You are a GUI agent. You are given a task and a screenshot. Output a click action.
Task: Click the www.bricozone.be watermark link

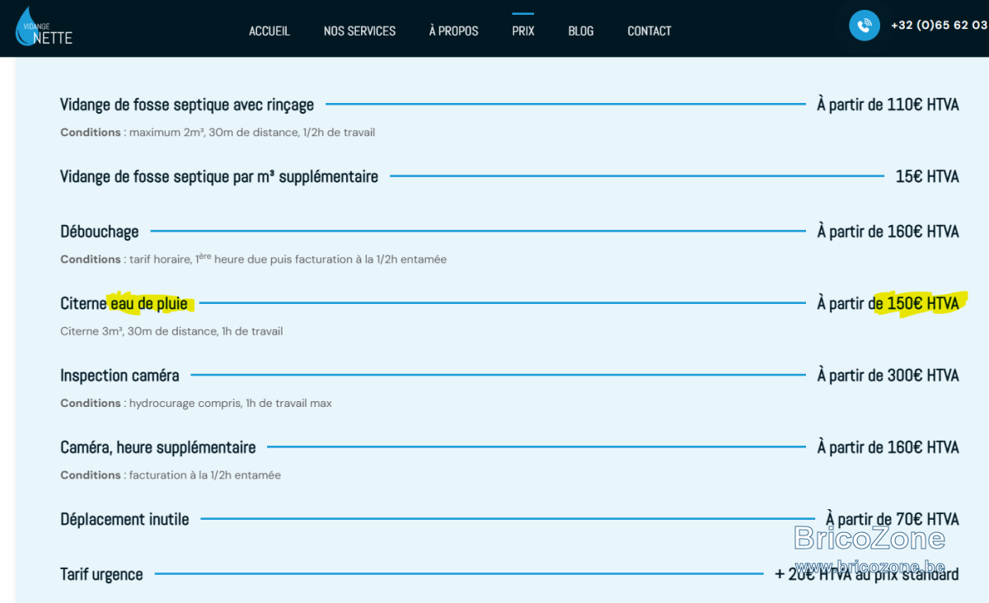coord(869,566)
